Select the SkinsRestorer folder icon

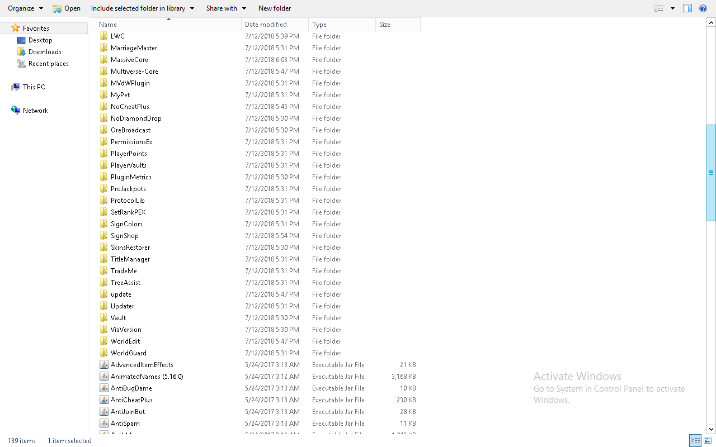tap(104, 248)
